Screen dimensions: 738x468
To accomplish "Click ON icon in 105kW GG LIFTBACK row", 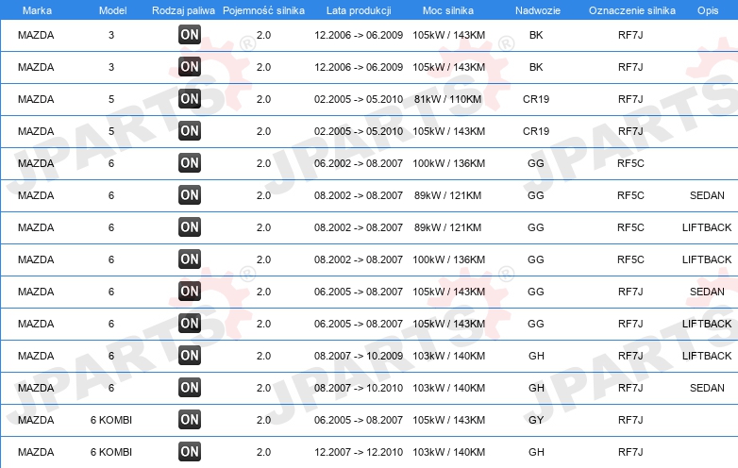I will coord(190,323).
